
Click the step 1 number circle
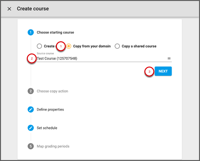[31, 32]
